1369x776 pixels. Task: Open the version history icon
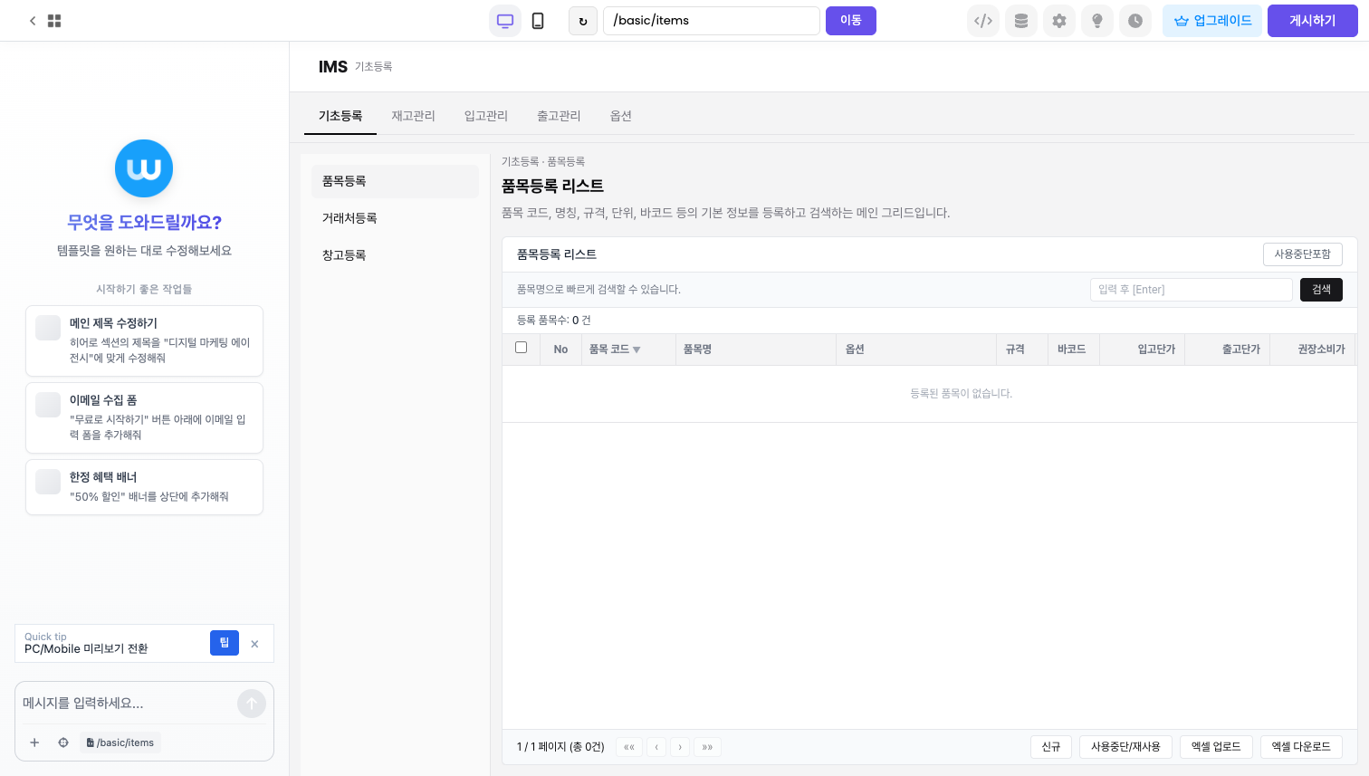[x=1135, y=20]
